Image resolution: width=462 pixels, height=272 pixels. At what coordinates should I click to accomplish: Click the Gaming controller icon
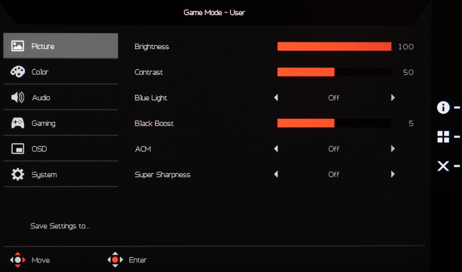18,123
